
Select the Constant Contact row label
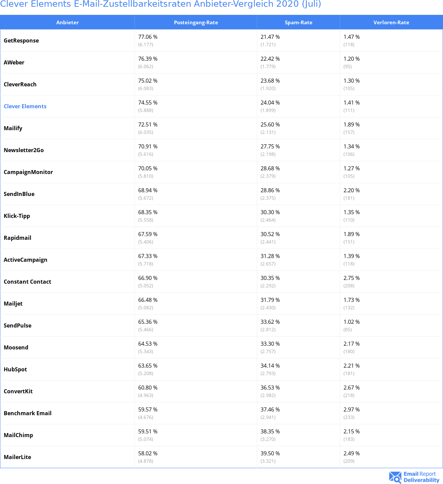[27, 282]
